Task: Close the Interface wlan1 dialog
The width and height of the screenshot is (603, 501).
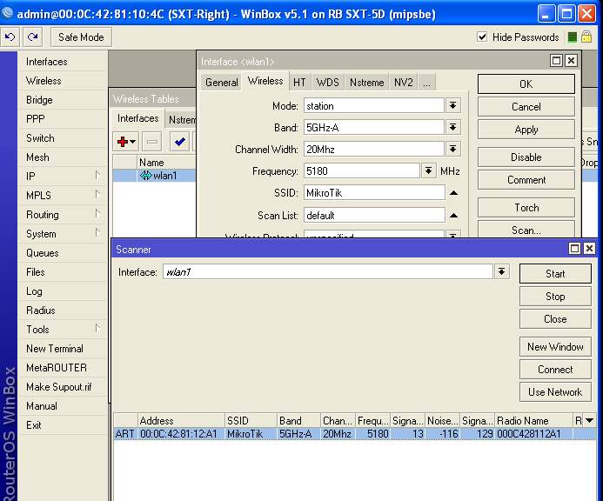Action: 571,61
